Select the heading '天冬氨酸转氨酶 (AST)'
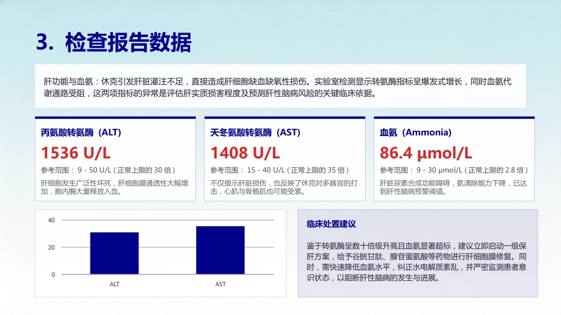 pyautogui.click(x=256, y=132)
